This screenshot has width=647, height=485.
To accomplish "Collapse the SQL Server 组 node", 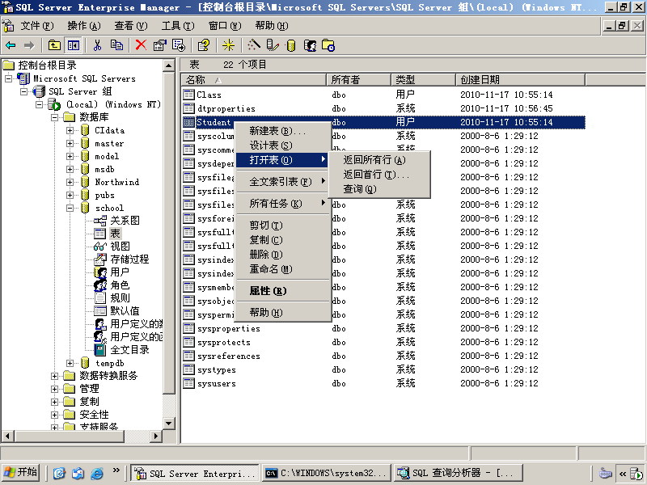I will tap(24, 91).
